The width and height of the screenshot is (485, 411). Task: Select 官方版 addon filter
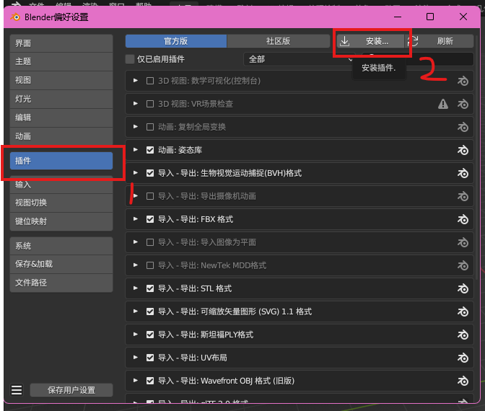click(176, 41)
